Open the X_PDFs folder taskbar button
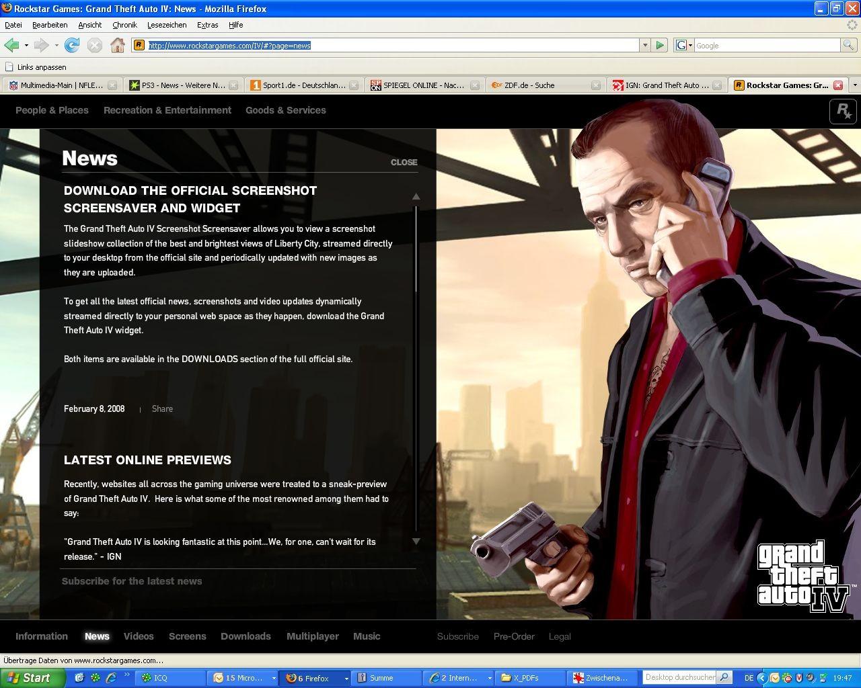Image resolution: width=861 pixels, height=688 pixels. [x=531, y=678]
